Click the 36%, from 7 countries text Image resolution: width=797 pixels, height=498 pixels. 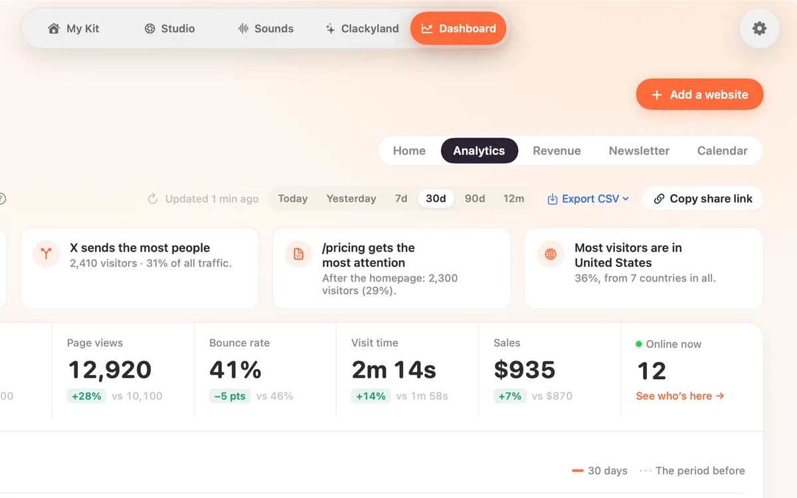click(x=645, y=278)
